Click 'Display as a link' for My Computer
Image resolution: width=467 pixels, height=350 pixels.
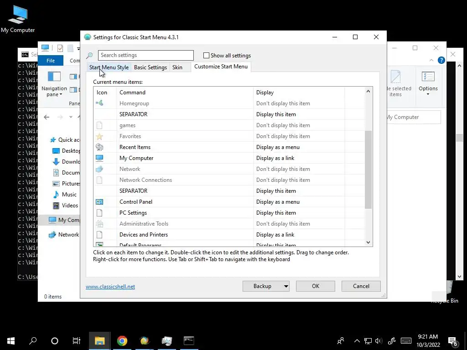pos(275,158)
